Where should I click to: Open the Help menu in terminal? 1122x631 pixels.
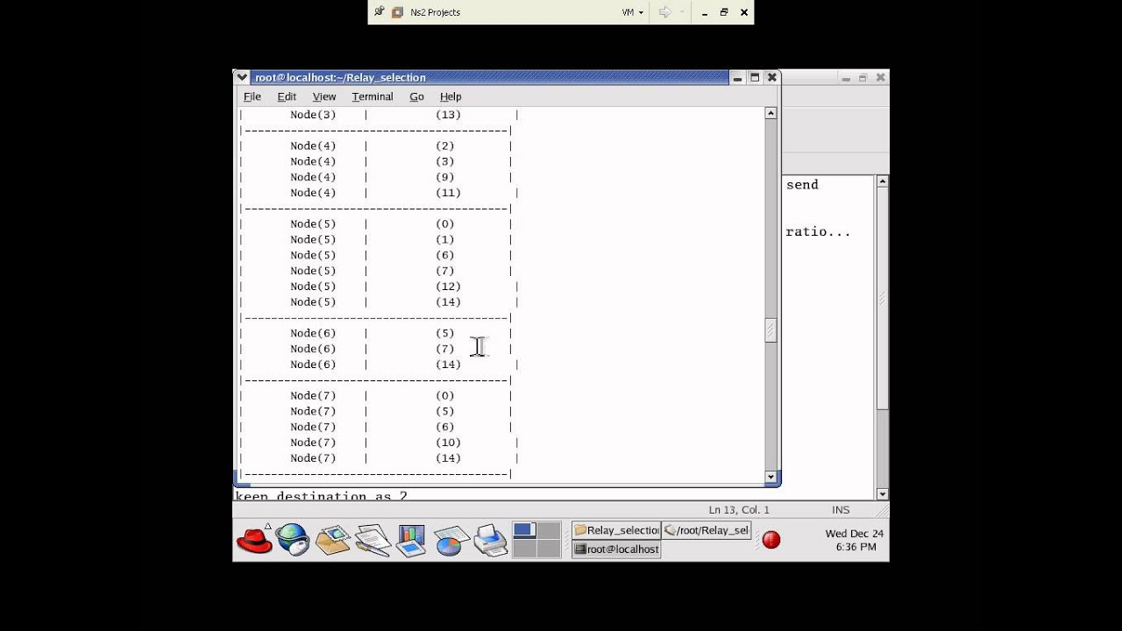point(451,96)
